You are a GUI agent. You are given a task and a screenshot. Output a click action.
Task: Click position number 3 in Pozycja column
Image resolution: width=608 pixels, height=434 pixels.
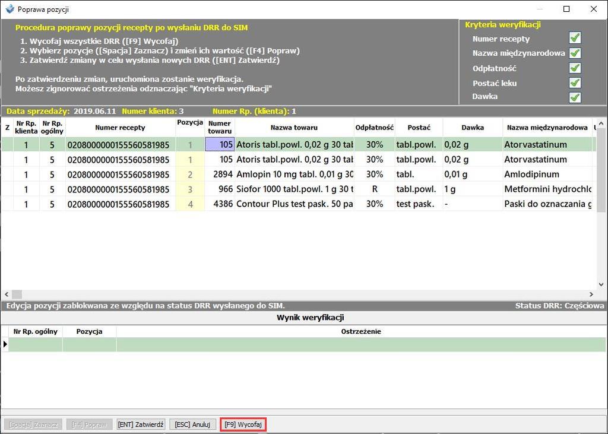coord(190,189)
